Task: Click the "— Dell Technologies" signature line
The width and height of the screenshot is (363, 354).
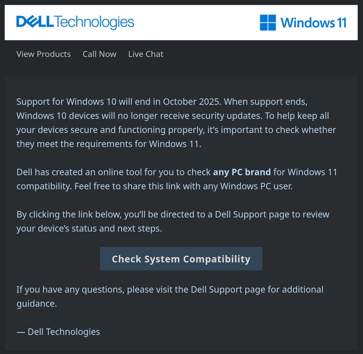Action: point(58,332)
